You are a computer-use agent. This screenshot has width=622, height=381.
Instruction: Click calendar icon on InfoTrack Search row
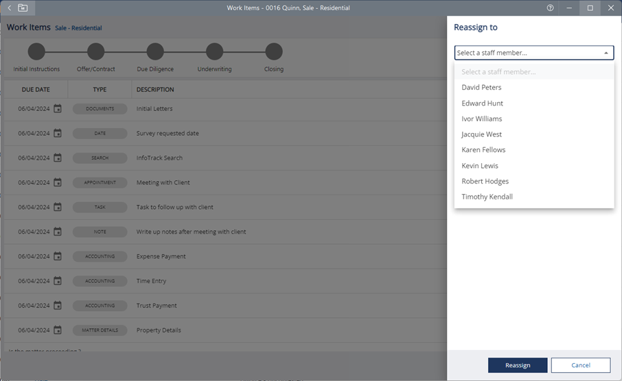58,158
